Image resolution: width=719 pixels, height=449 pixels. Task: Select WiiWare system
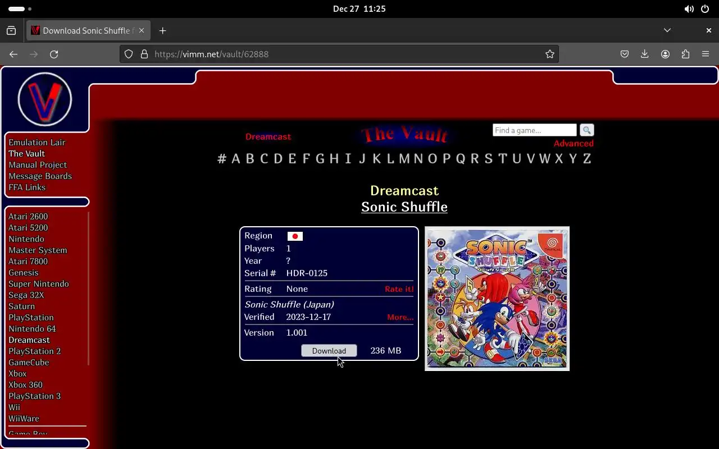(24, 419)
